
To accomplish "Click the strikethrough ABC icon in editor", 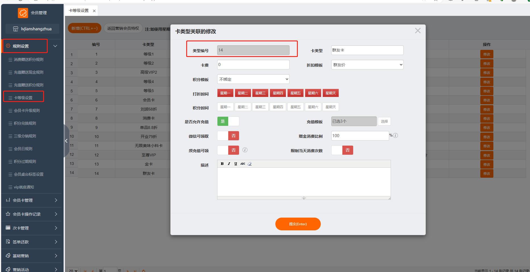I will (243, 164).
